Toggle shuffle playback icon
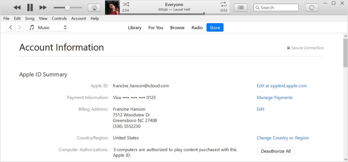Image resolution: width=348 pixels, height=162 pixels. click(126, 4)
